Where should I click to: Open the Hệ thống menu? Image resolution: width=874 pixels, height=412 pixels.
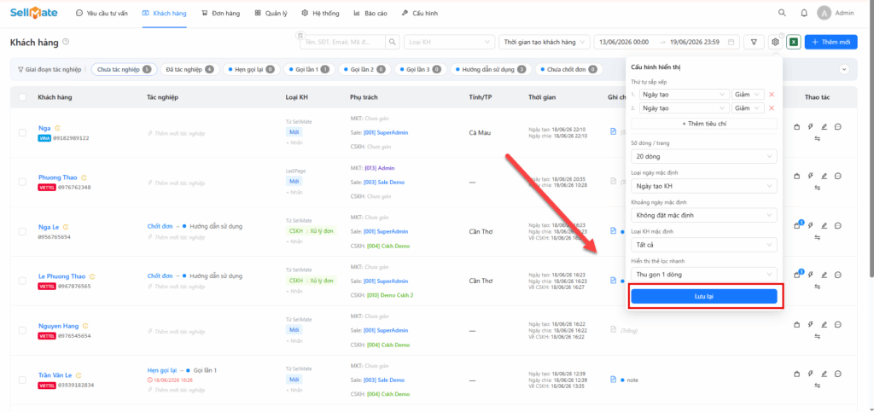click(320, 13)
